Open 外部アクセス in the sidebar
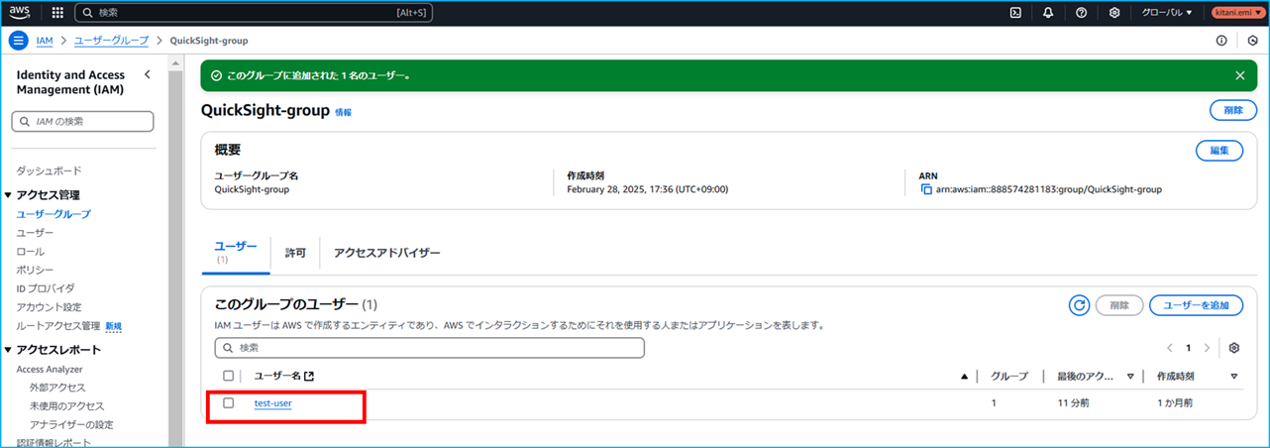Image resolution: width=1270 pixels, height=448 pixels. (x=57, y=388)
